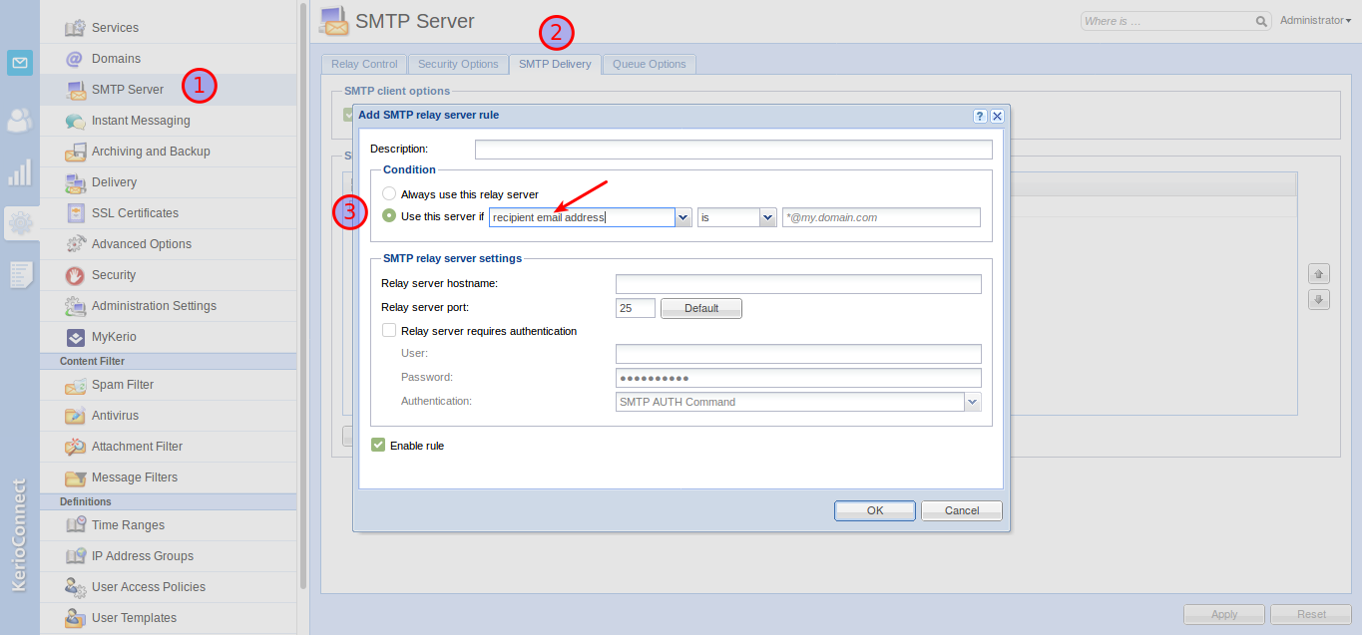
Task: Focus the User authentication field
Action: [798, 354]
